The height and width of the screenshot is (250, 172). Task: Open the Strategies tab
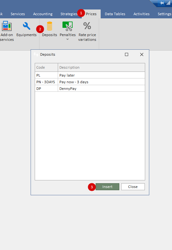tap(69, 14)
